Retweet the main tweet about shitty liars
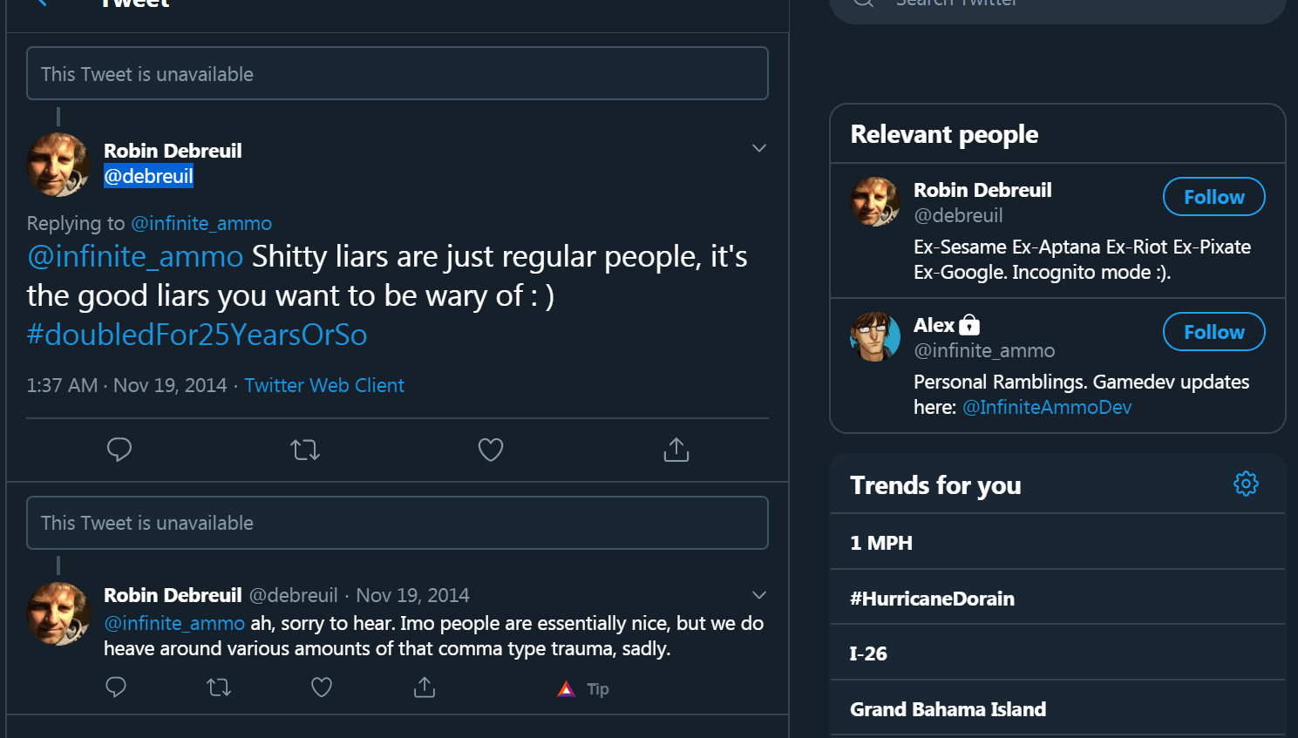This screenshot has width=1298, height=738. (305, 450)
